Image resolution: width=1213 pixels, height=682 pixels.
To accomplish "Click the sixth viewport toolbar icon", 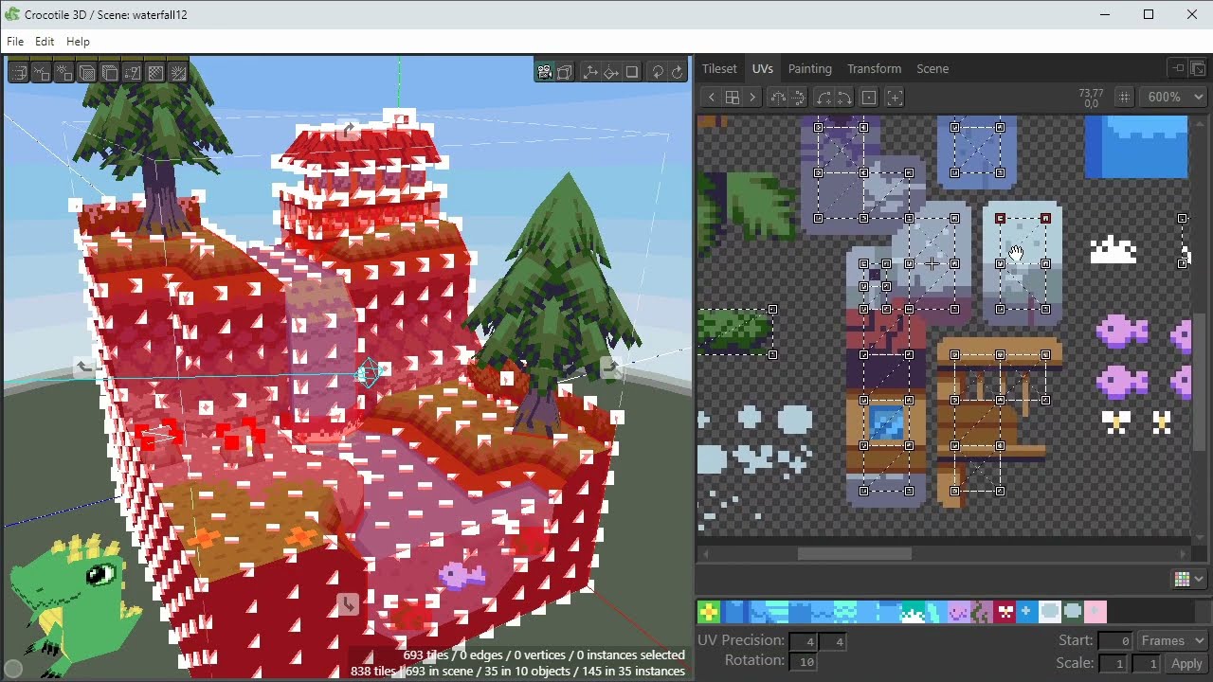I will tap(132, 73).
